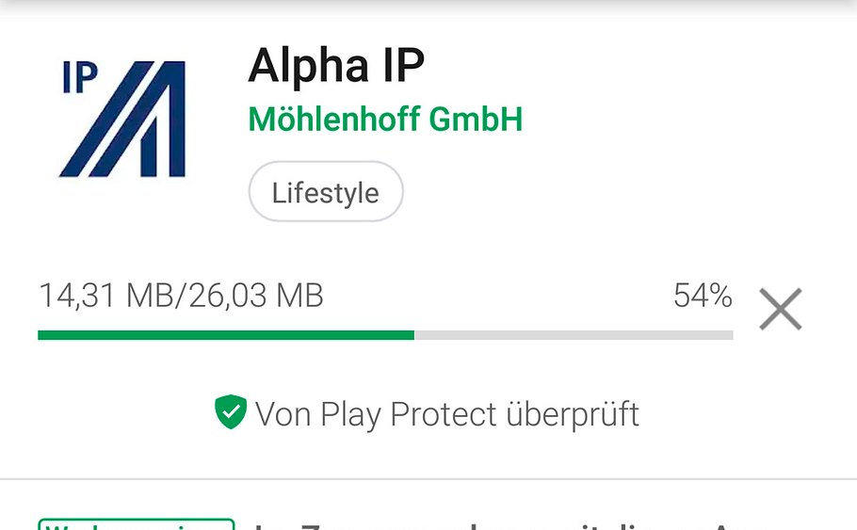Tap the '14,31 MB' downloaded amount
Viewport: 857px width, 530px height.
[x=105, y=296]
